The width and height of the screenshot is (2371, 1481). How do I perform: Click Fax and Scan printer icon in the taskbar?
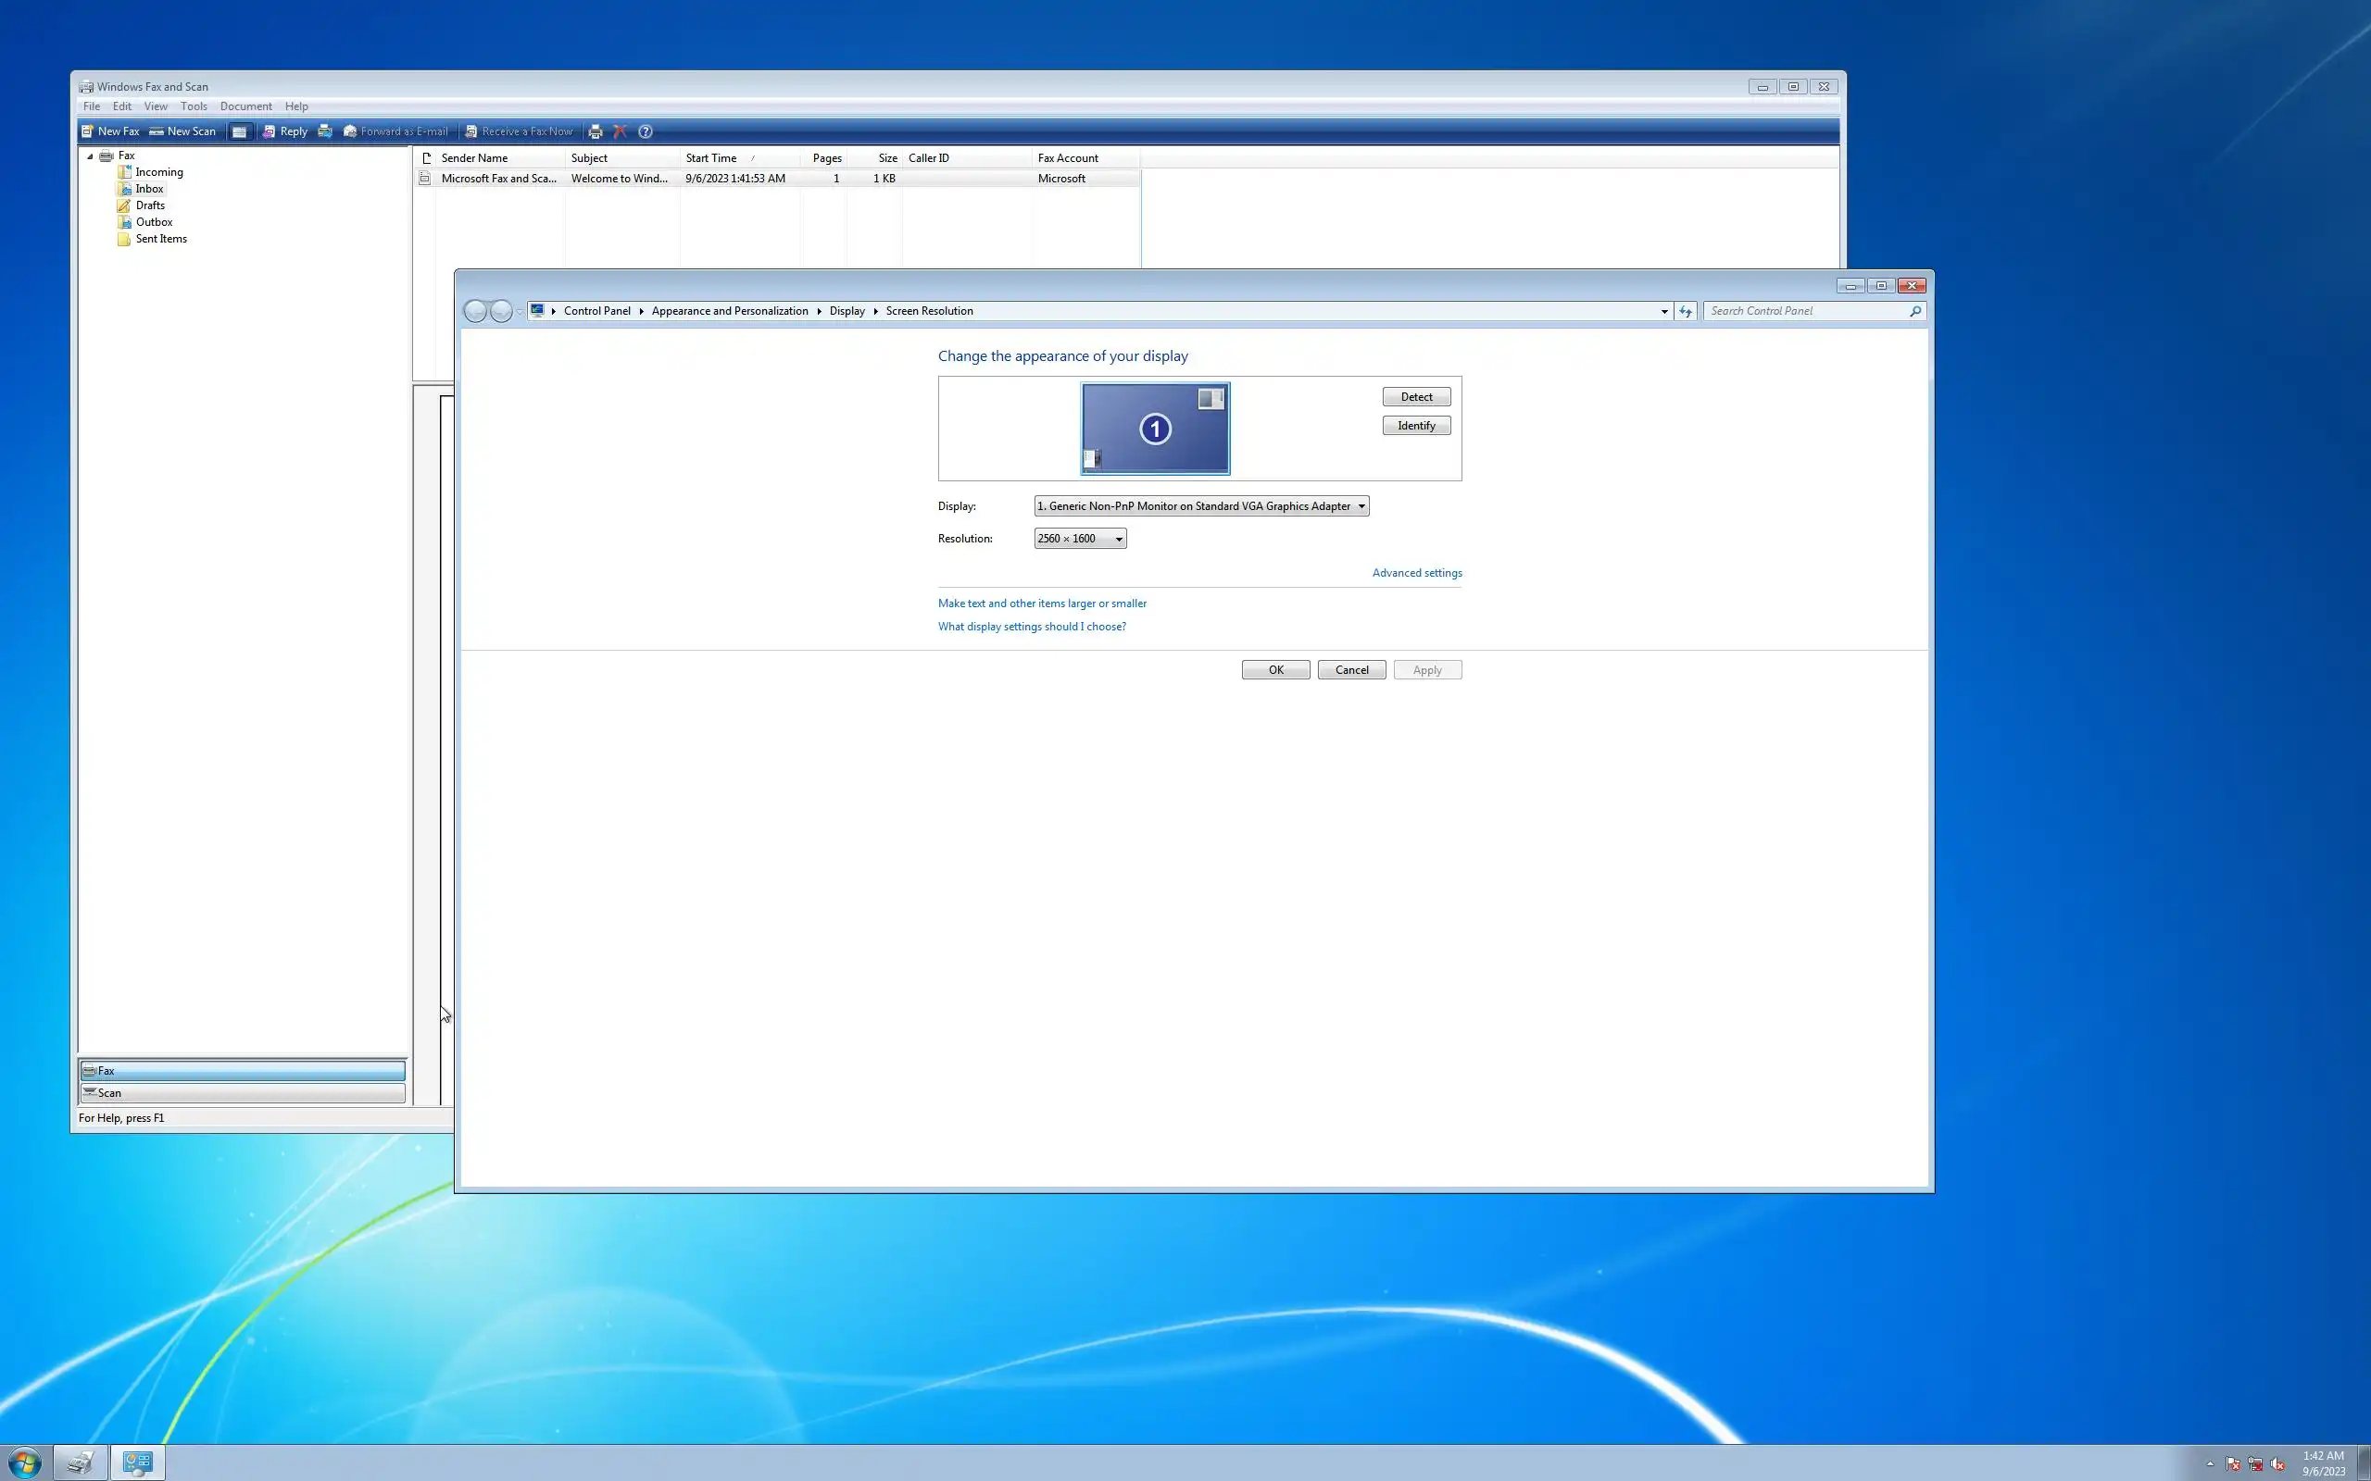click(x=80, y=1462)
